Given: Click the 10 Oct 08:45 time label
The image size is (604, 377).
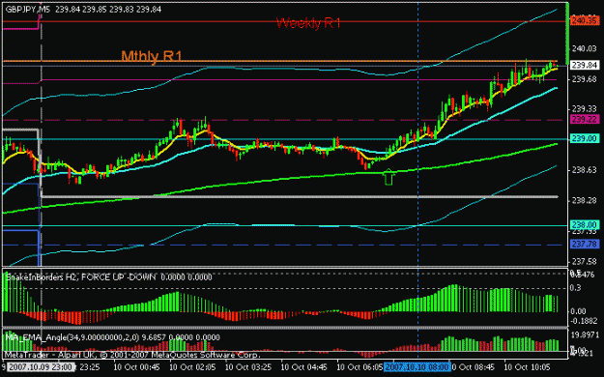Looking at the screenshot, I should point(473,367).
